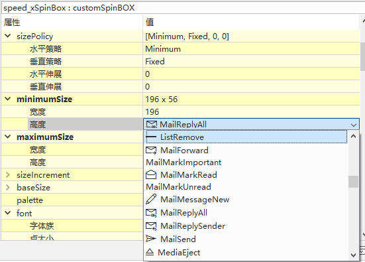Click the envelope icon in the combo box
The image size is (365, 262).
(x=151, y=125)
